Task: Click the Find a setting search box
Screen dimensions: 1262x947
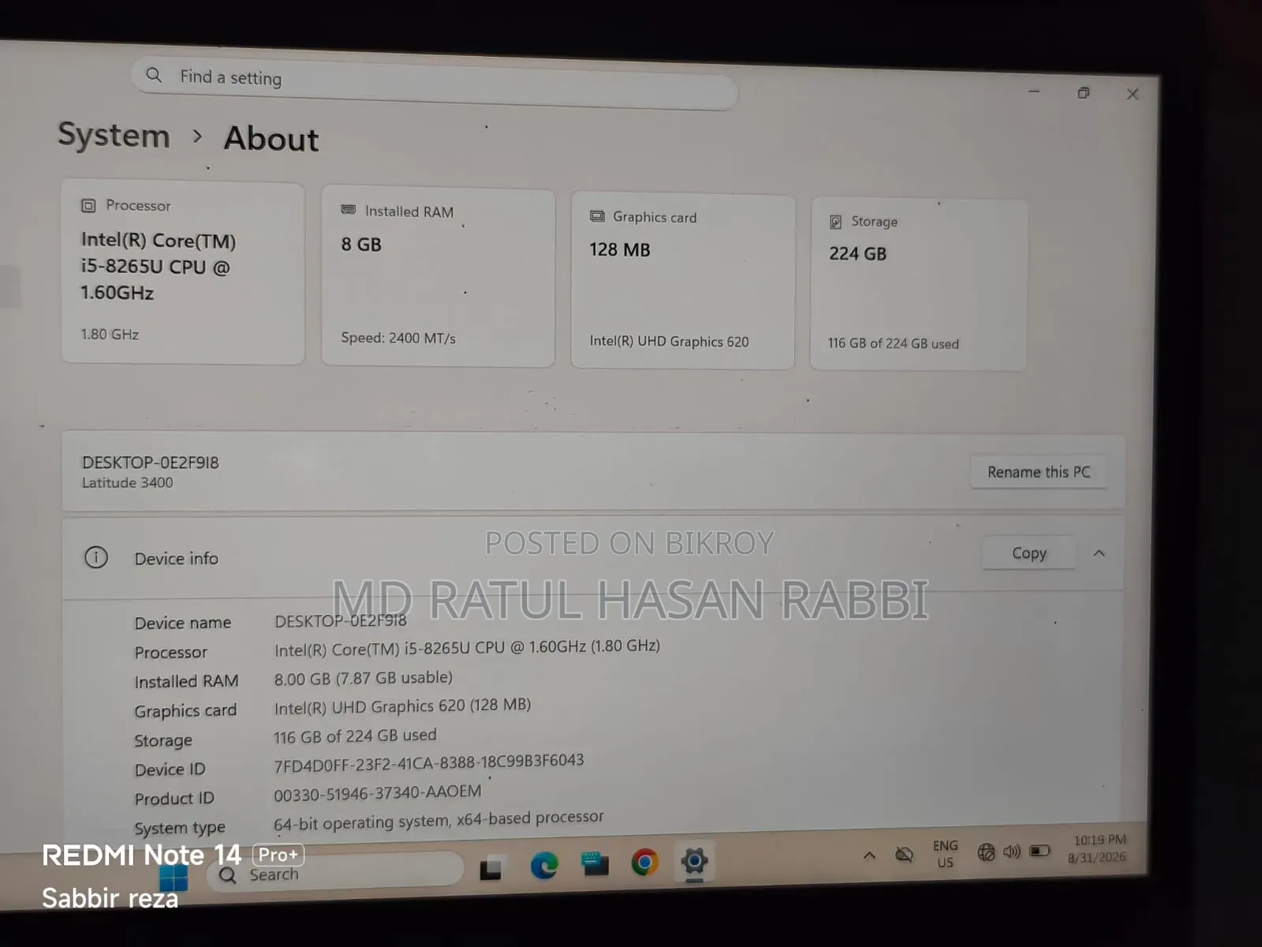Action: (x=434, y=84)
